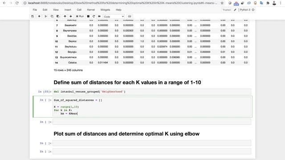This screenshot has width=285, height=160.
Task: Click the 0.030303 value in Bayrampasa row
Action: pos(128,31)
